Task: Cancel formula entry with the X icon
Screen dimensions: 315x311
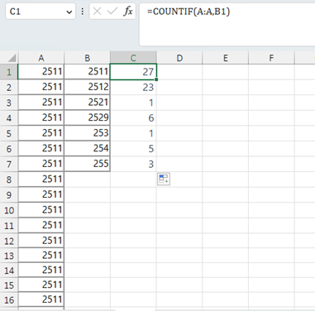Action: tap(97, 12)
